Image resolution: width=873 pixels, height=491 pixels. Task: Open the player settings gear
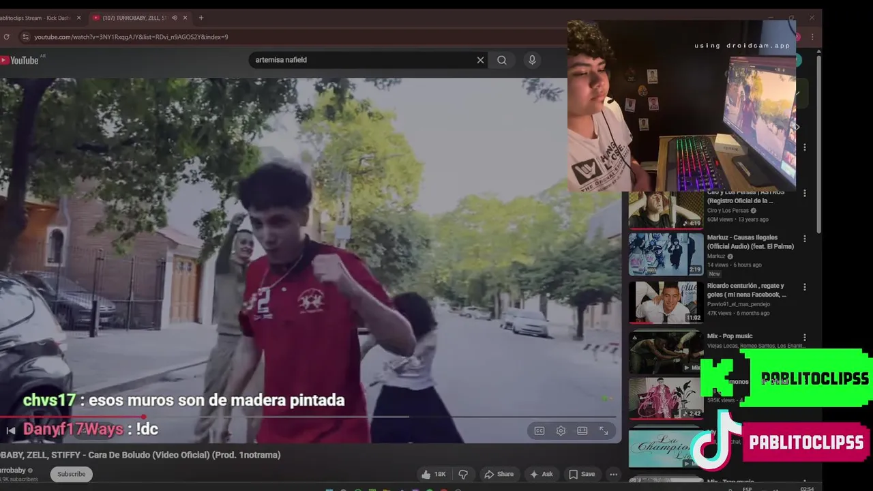(x=561, y=431)
